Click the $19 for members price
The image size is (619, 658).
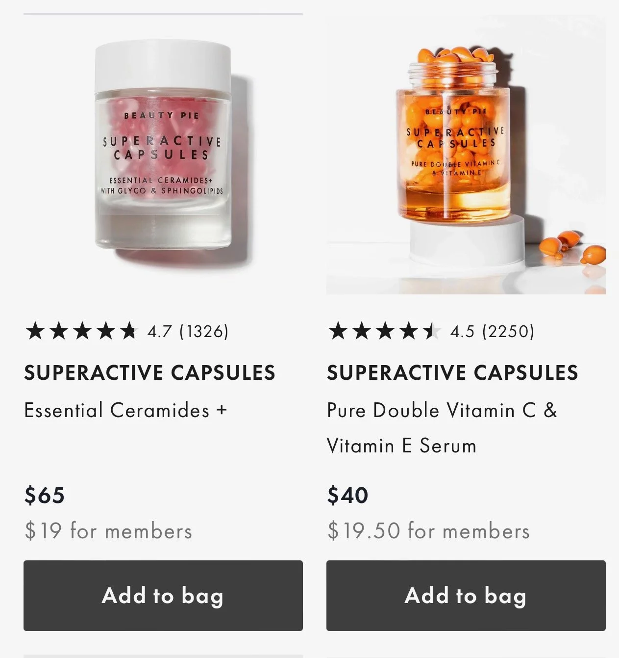(x=108, y=531)
